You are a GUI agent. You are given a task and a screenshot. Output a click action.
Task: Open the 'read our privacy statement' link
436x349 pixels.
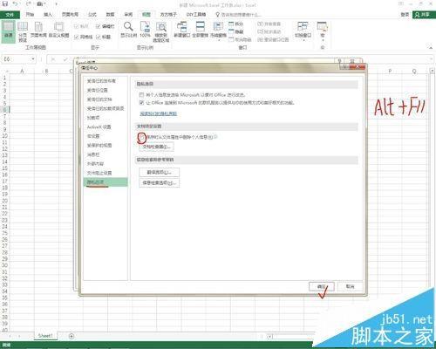pos(159,113)
